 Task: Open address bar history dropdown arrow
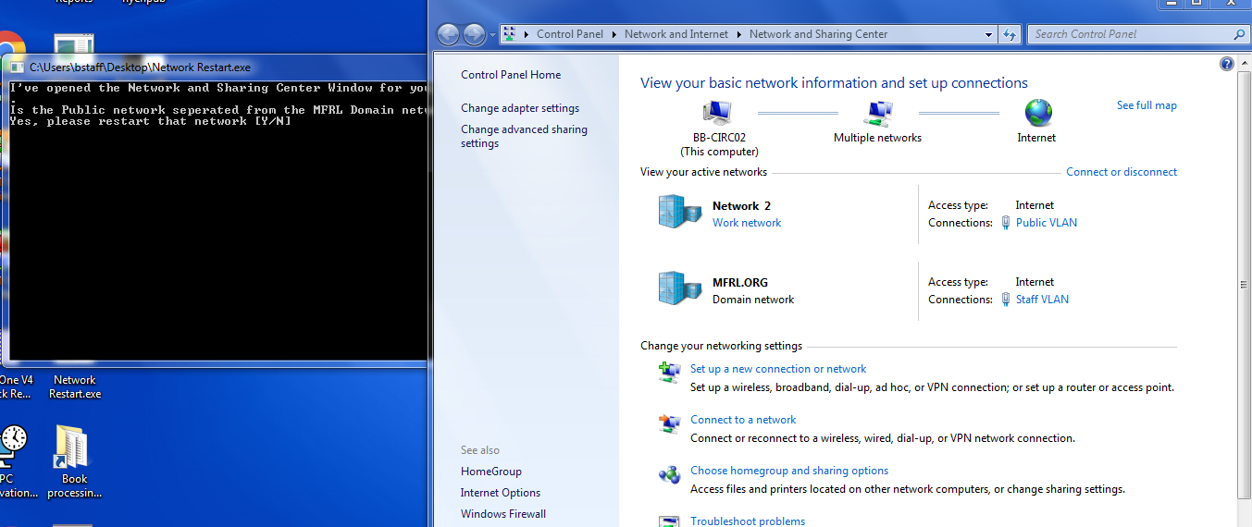[989, 34]
